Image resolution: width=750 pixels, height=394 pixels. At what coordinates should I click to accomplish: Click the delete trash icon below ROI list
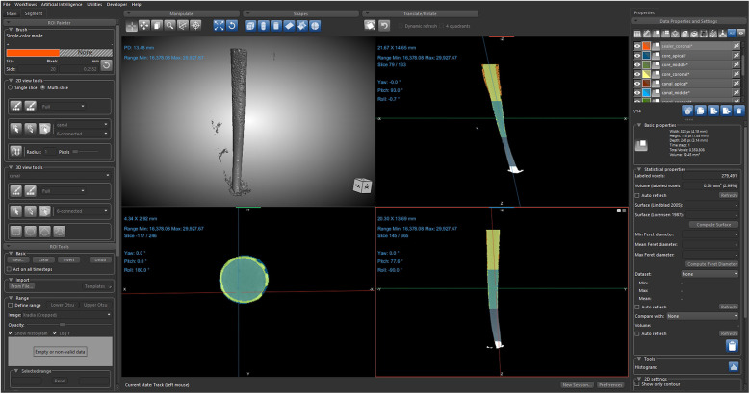[x=739, y=111]
